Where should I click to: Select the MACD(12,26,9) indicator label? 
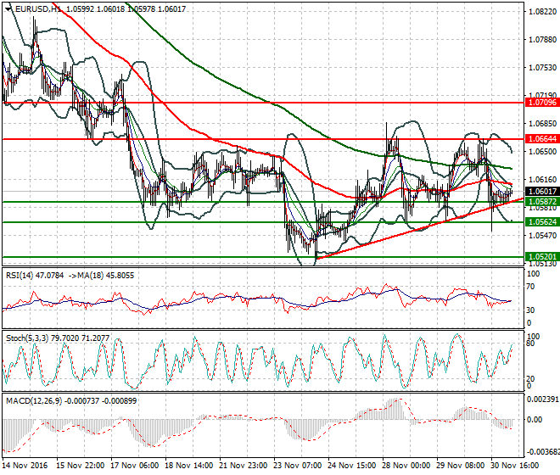coord(34,401)
